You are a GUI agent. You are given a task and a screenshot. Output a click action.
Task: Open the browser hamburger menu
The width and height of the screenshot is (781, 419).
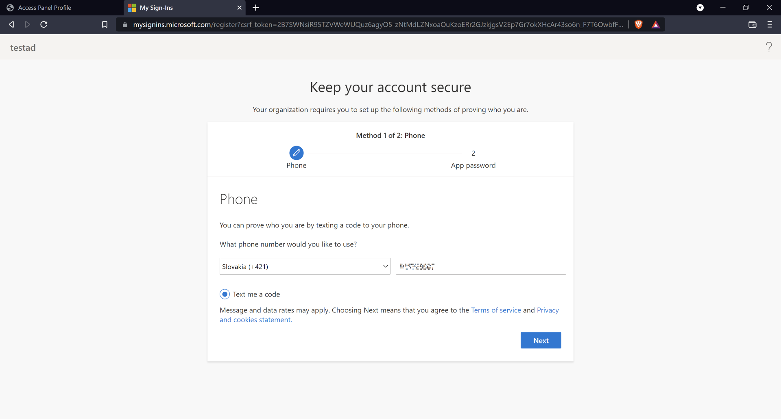coord(770,24)
